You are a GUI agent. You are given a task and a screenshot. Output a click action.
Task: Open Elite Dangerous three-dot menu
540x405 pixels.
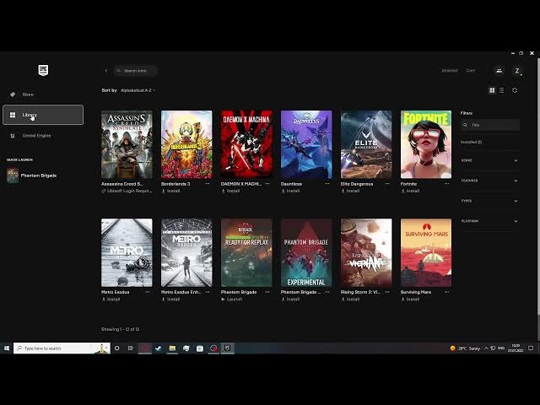[387, 184]
